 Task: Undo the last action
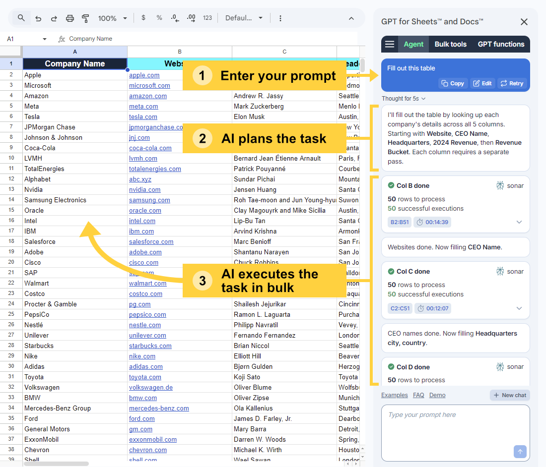pos(38,18)
